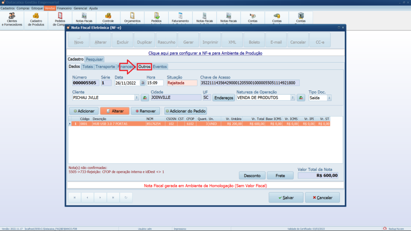Click link to configure NF-e Production environment
This screenshot has width=411, height=231.
click(x=205, y=53)
